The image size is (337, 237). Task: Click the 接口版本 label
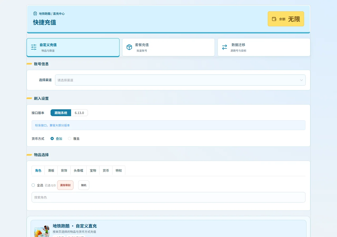pyautogui.click(x=38, y=113)
